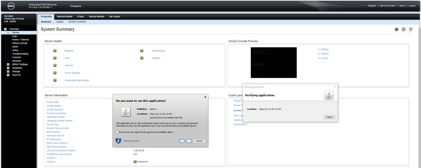Click green check icon next to Fans

coord(55,58)
